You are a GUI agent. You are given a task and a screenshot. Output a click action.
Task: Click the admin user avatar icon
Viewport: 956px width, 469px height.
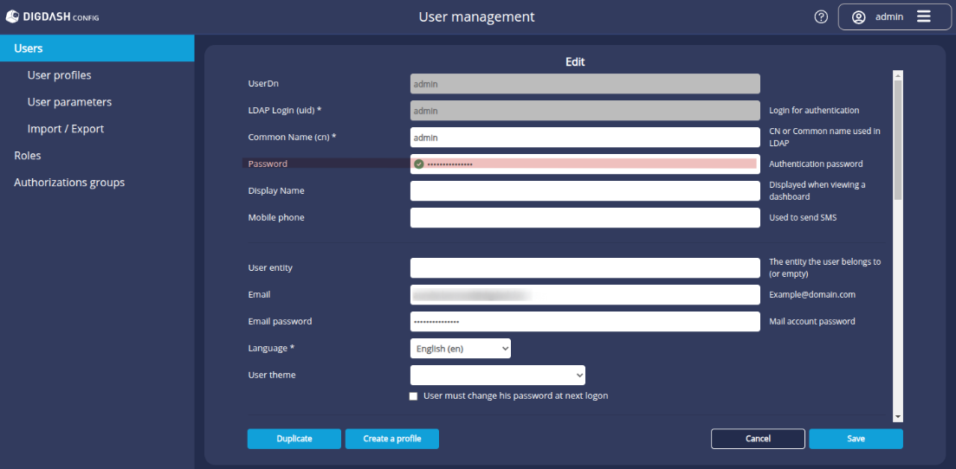click(858, 16)
